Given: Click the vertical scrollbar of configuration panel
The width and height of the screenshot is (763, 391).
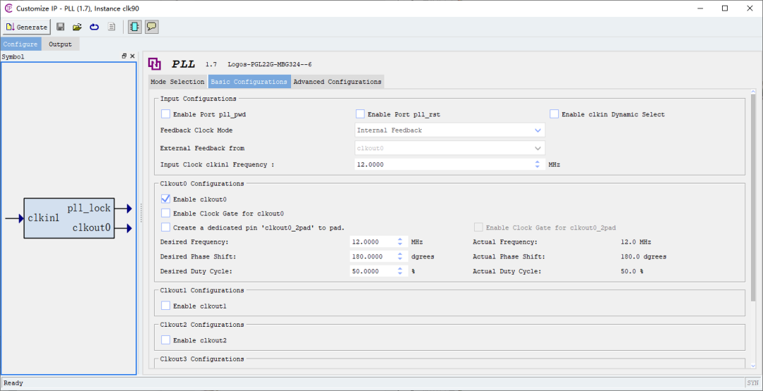Looking at the screenshot, I should click(x=752, y=212).
